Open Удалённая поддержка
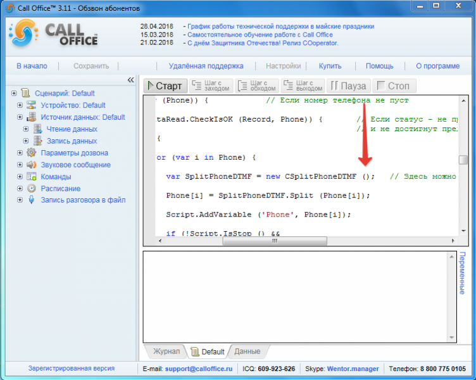Viewport: 476px width, 380px height. pos(206,66)
